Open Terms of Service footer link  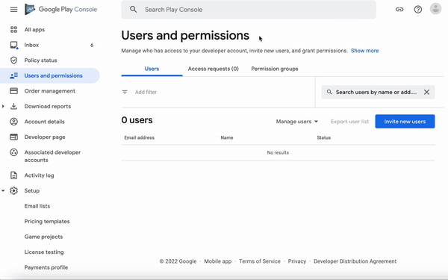click(x=260, y=261)
